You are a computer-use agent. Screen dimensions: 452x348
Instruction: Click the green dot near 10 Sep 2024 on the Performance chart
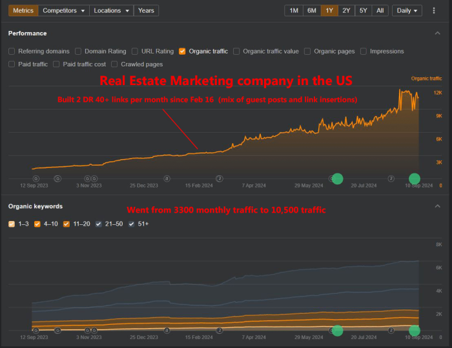[x=415, y=179]
